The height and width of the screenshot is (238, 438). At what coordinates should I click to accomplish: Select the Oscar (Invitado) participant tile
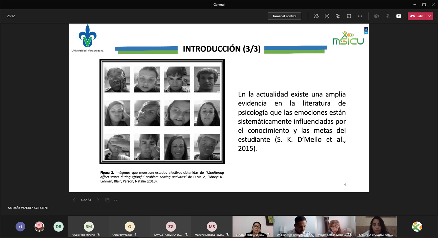coord(129,227)
